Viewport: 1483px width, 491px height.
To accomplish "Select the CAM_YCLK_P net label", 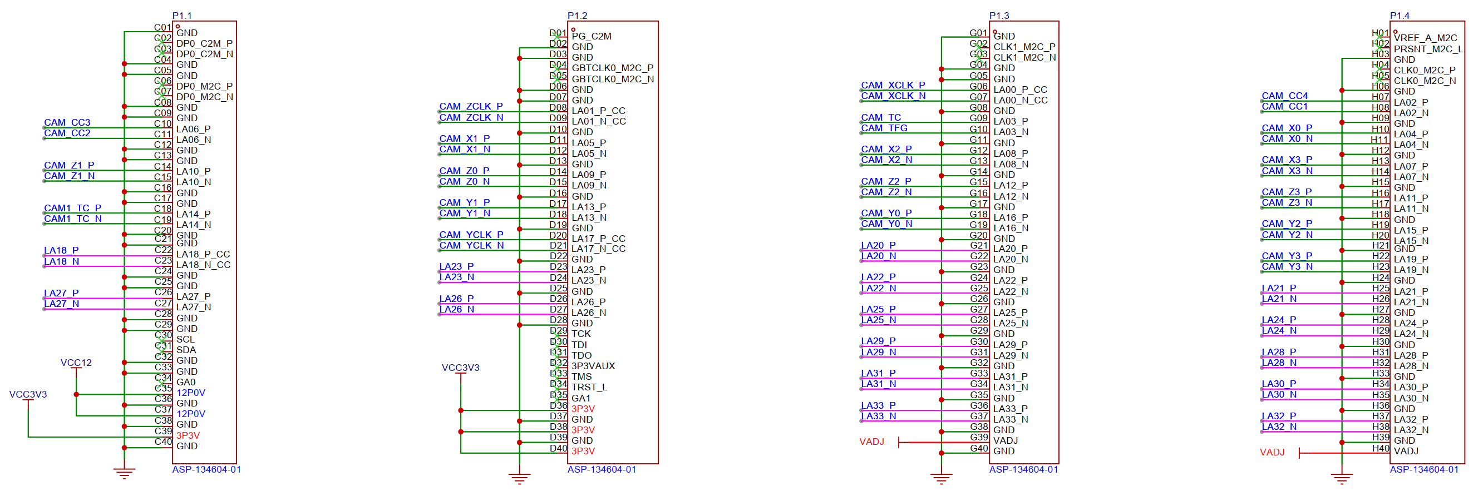I will coord(471,235).
